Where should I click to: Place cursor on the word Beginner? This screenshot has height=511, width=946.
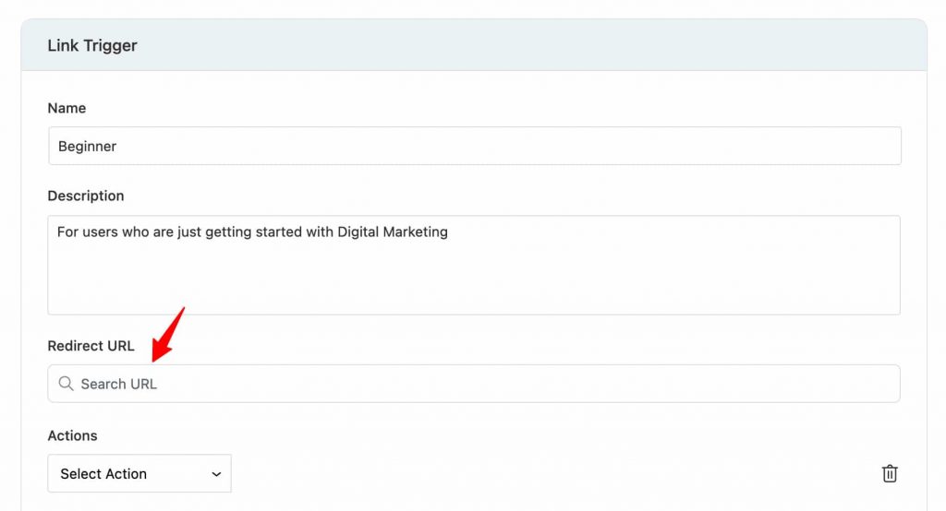point(88,147)
